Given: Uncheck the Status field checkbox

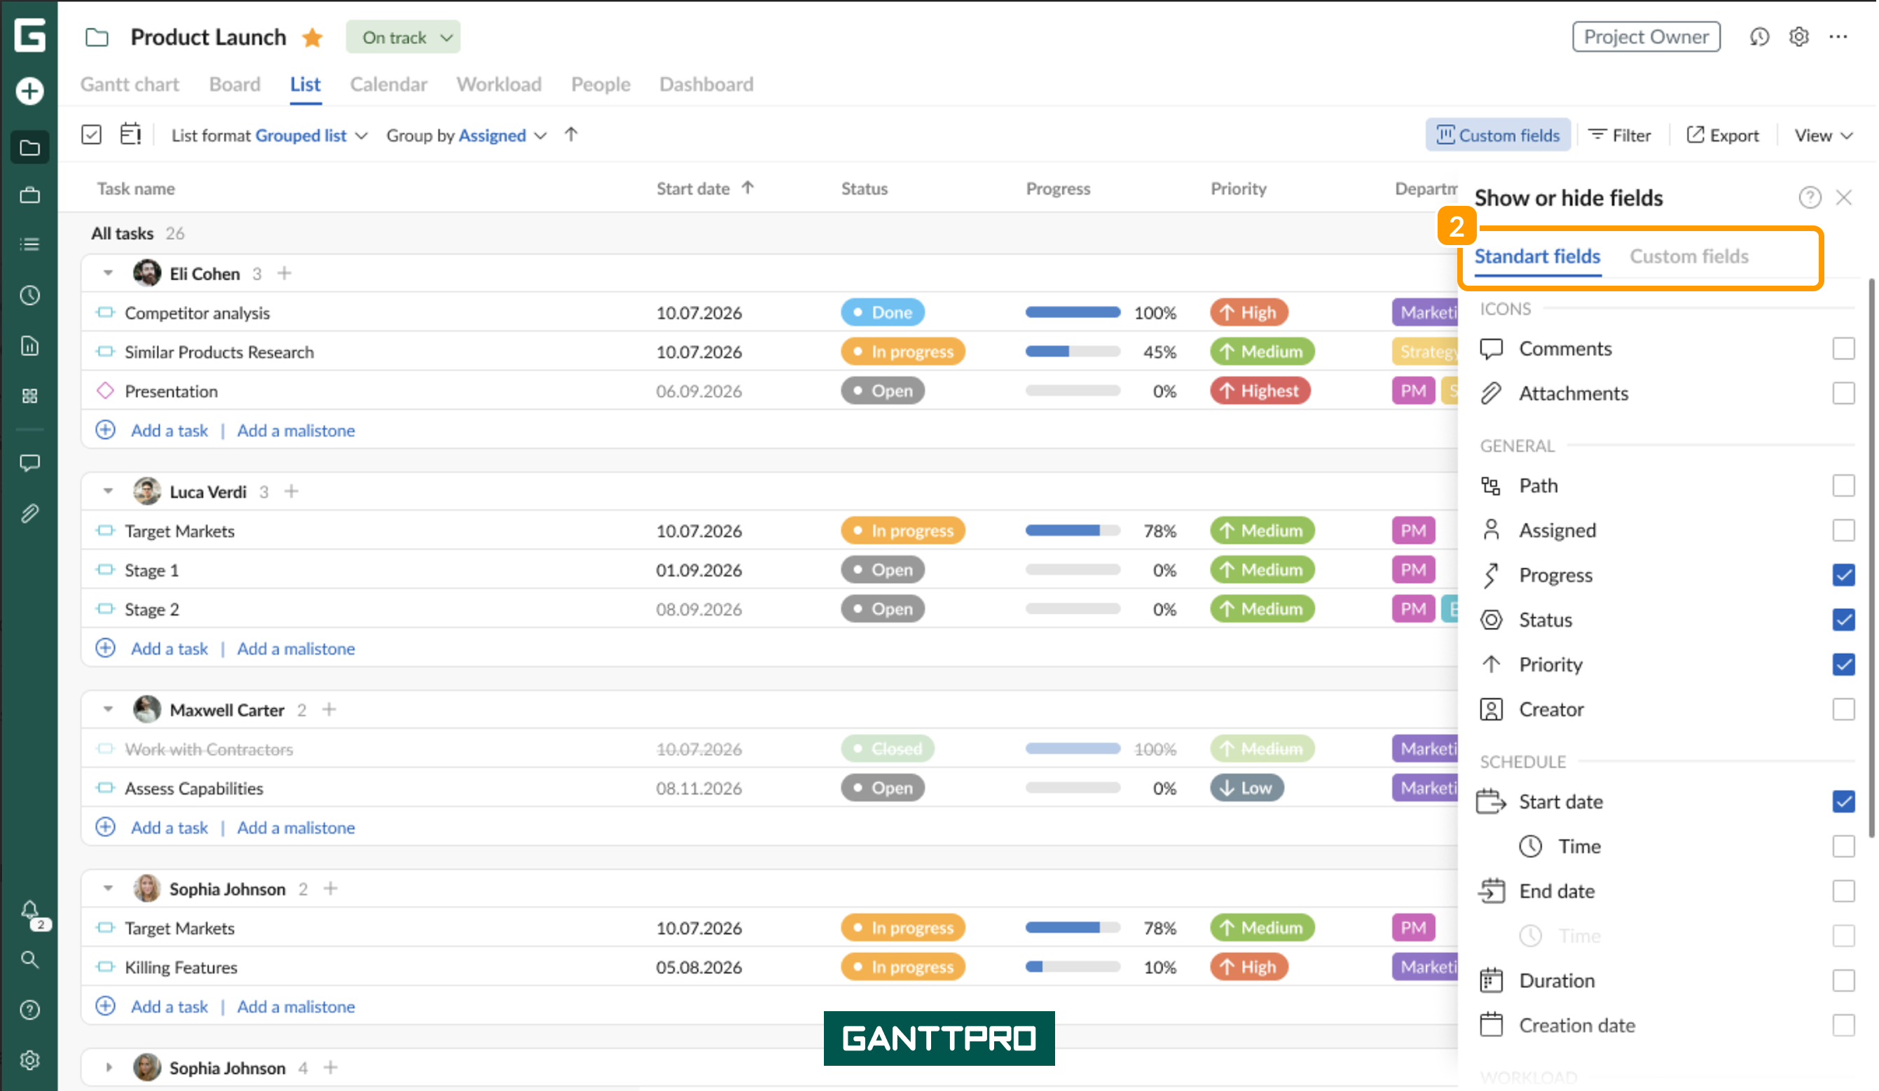Looking at the screenshot, I should tap(1843, 620).
